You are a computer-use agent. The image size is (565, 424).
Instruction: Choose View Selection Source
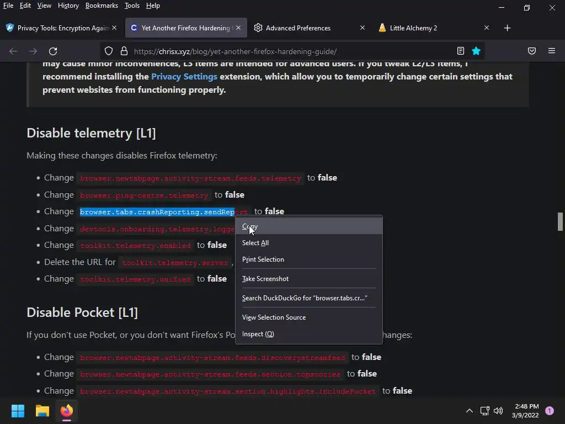[x=309, y=317]
